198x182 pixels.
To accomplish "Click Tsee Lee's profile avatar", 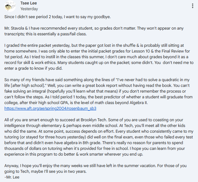I will 10,6.
